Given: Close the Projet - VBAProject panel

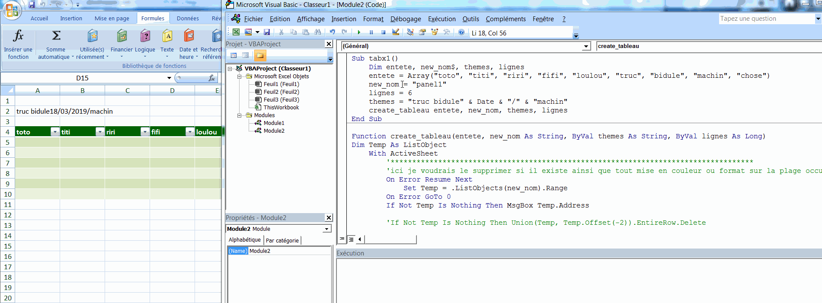Looking at the screenshot, I should (329, 44).
